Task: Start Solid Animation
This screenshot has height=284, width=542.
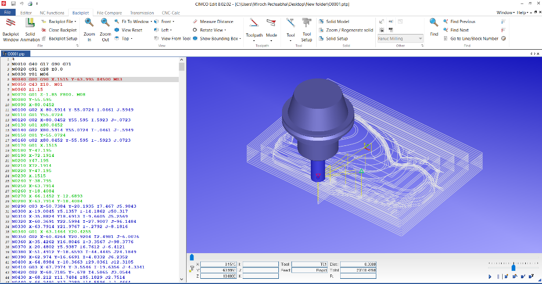Action: 30,30
